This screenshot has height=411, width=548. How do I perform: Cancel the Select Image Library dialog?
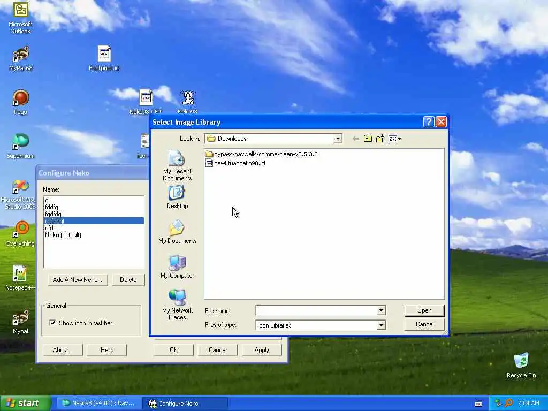click(424, 324)
